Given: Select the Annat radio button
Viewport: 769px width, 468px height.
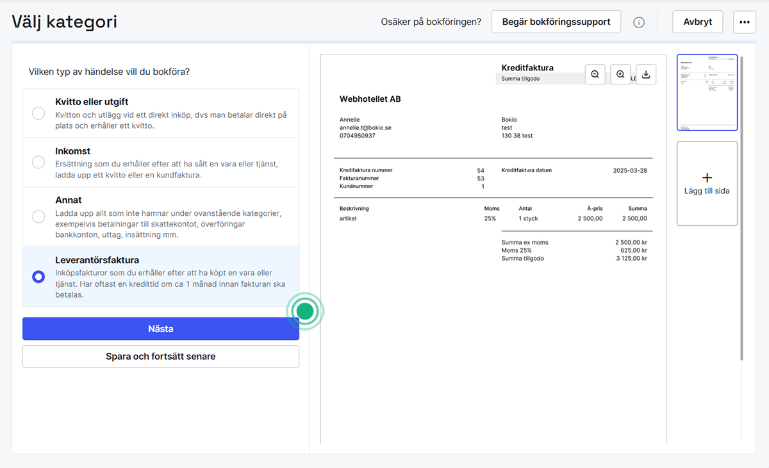Looking at the screenshot, I should [x=38, y=216].
